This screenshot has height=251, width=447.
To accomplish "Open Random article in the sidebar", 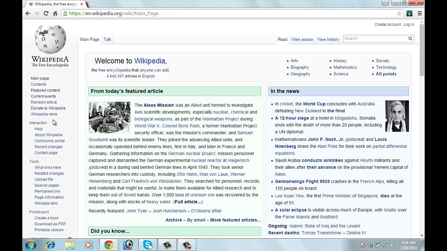I will (44, 102).
